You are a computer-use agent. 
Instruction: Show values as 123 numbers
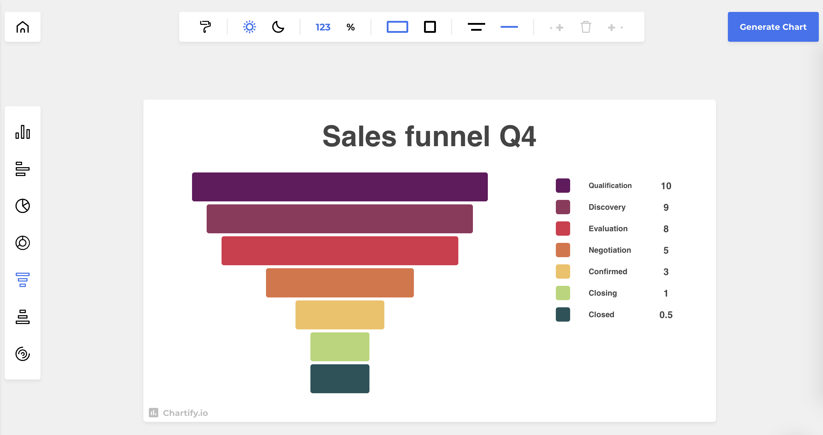tap(323, 27)
